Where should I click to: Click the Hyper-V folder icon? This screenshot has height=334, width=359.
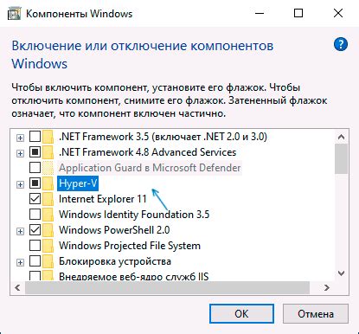tap(48, 183)
